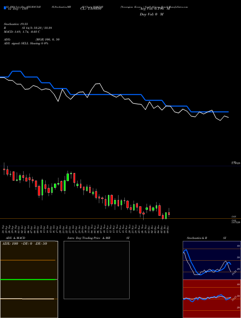Image resolution: width=241 pixels, height=318 pixels.
Task: Click the 'Stochastics & R' panel title
Action: tap(197, 238)
